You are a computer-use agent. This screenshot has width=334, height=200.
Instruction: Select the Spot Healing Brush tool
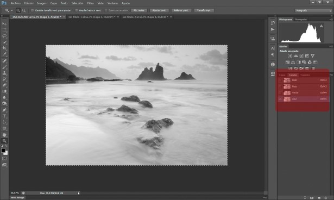click(4, 61)
